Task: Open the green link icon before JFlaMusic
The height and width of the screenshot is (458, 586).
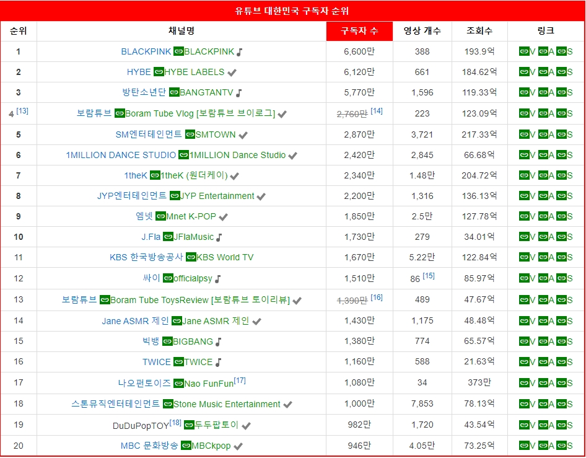Action: (x=168, y=237)
